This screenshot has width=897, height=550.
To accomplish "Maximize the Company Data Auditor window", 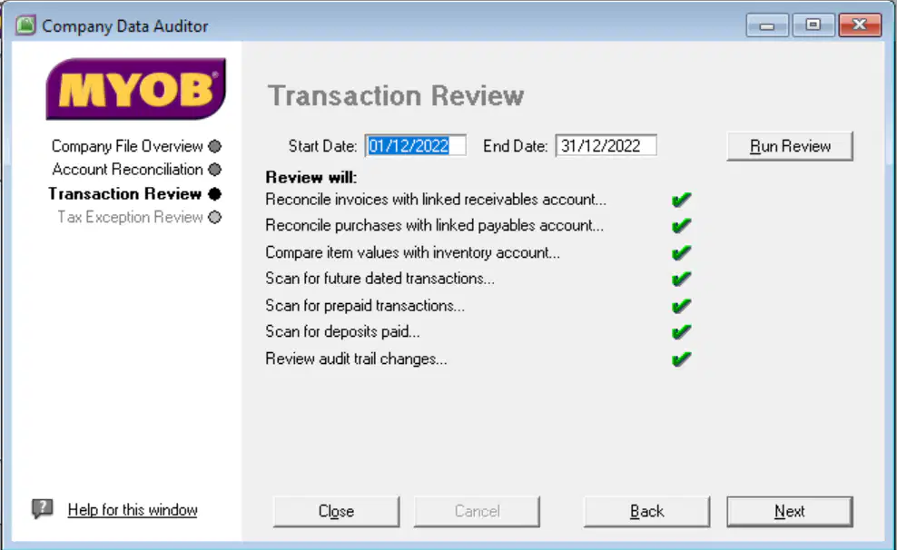I will click(x=813, y=25).
